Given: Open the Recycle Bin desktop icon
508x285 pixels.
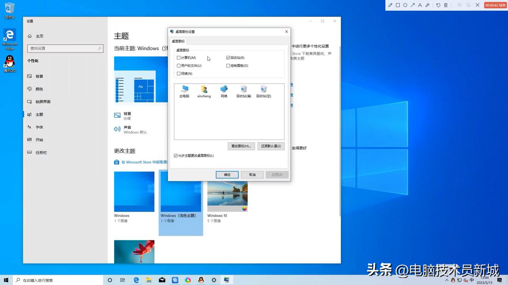Looking at the screenshot, I should tap(9, 9).
